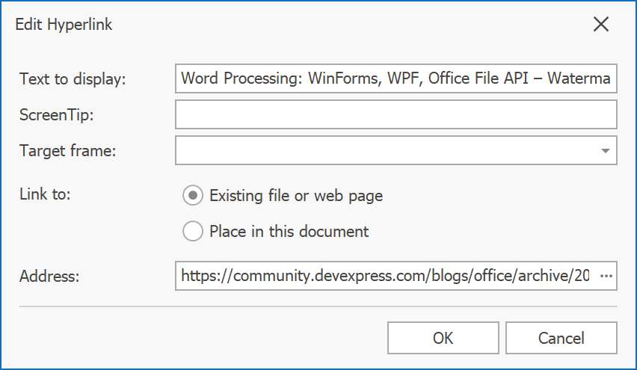Select the Existing file or web page radio button
Image resolution: width=637 pixels, height=370 pixels.
point(193,196)
